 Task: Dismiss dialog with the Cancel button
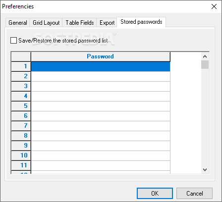pos(194,193)
